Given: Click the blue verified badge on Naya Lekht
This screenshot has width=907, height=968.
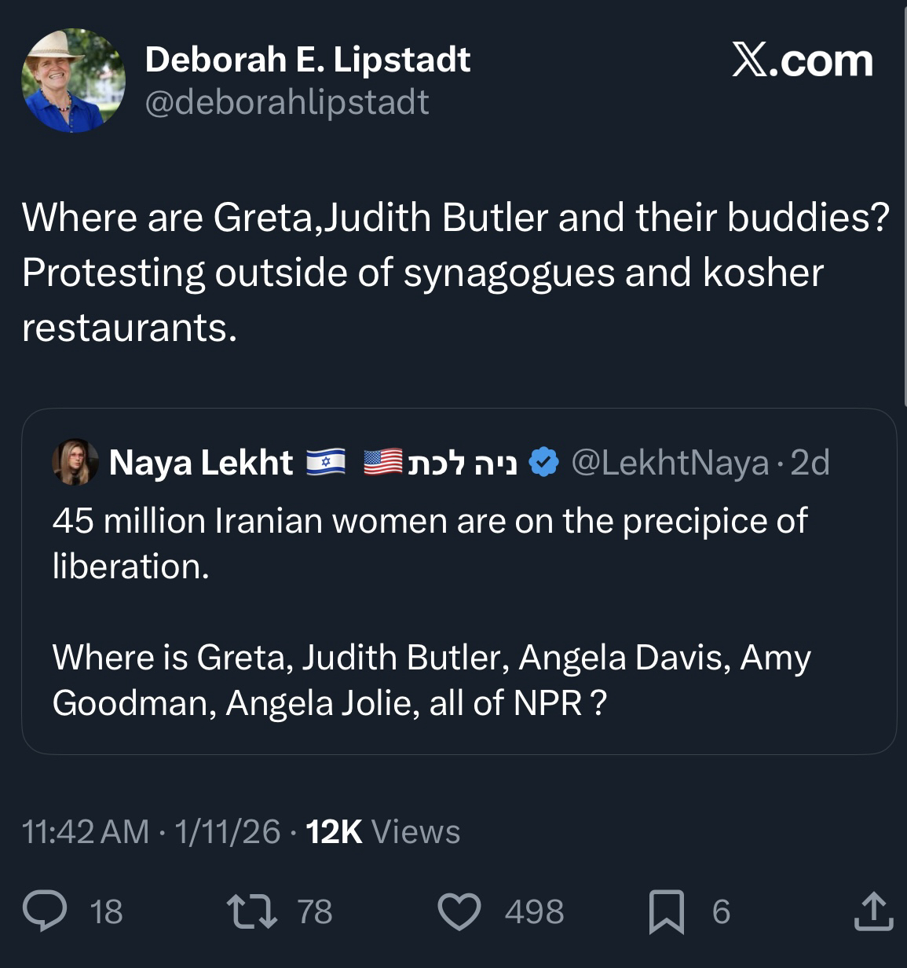Looking at the screenshot, I should coord(543,462).
